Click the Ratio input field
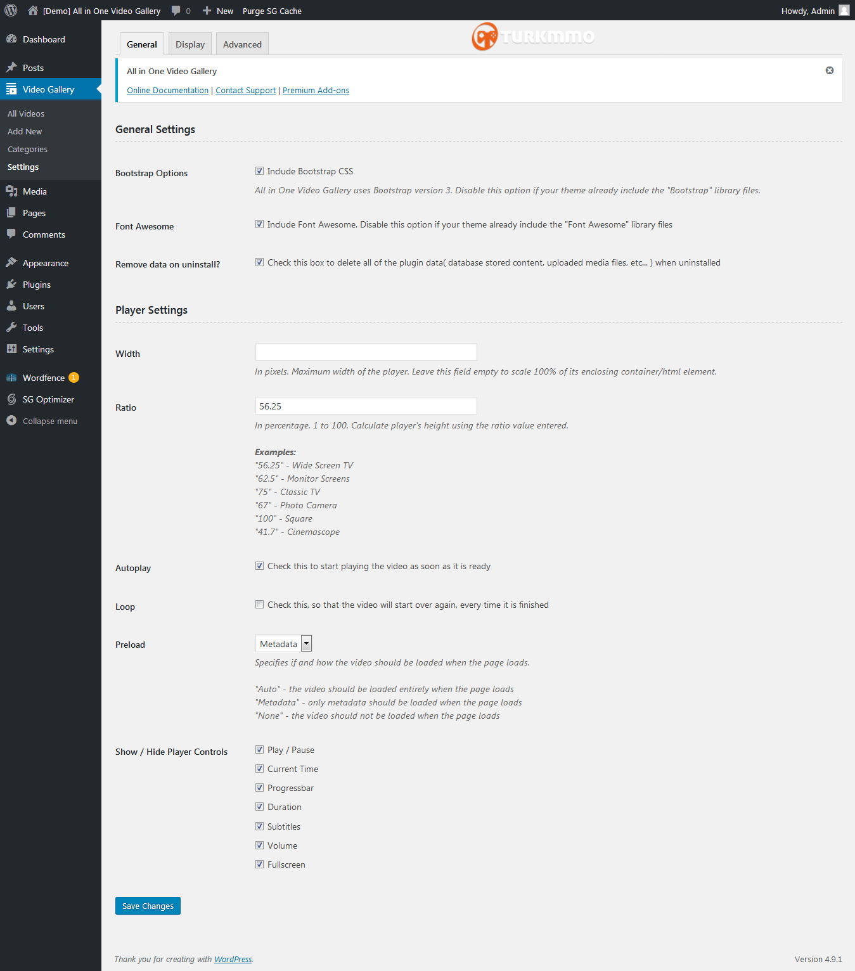Viewport: 855px width, 971px height. [366, 406]
